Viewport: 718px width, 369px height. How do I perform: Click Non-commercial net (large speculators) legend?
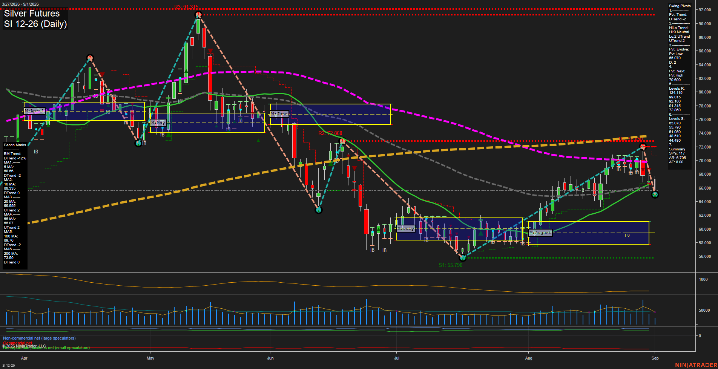[x=39, y=338]
